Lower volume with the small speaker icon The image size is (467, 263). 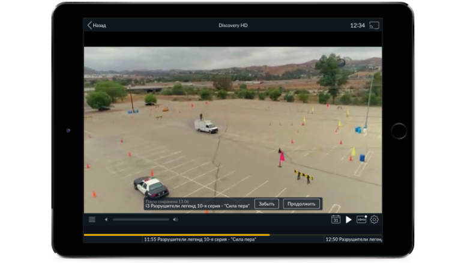click(x=106, y=220)
